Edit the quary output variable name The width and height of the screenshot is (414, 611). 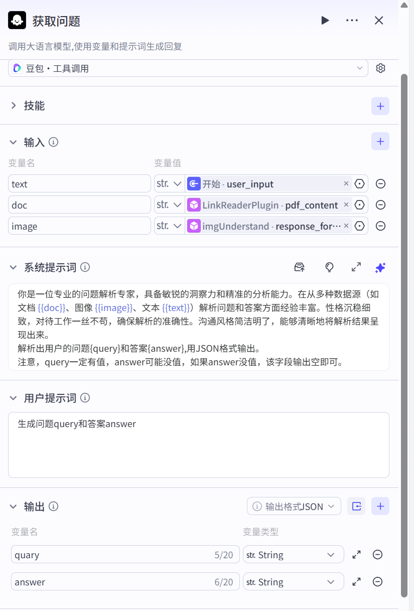[x=110, y=555]
